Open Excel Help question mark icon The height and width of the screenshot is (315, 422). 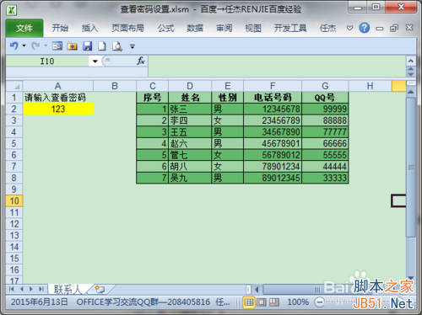coord(365,28)
